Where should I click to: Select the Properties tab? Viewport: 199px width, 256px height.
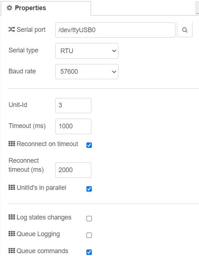click(x=46, y=8)
